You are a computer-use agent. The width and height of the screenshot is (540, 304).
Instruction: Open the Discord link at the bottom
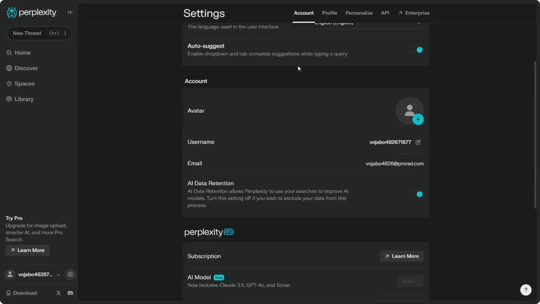pyautogui.click(x=70, y=293)
